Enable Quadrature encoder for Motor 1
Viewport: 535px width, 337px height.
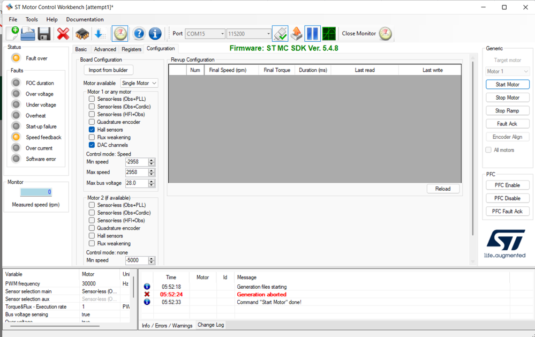click(92, 122)
